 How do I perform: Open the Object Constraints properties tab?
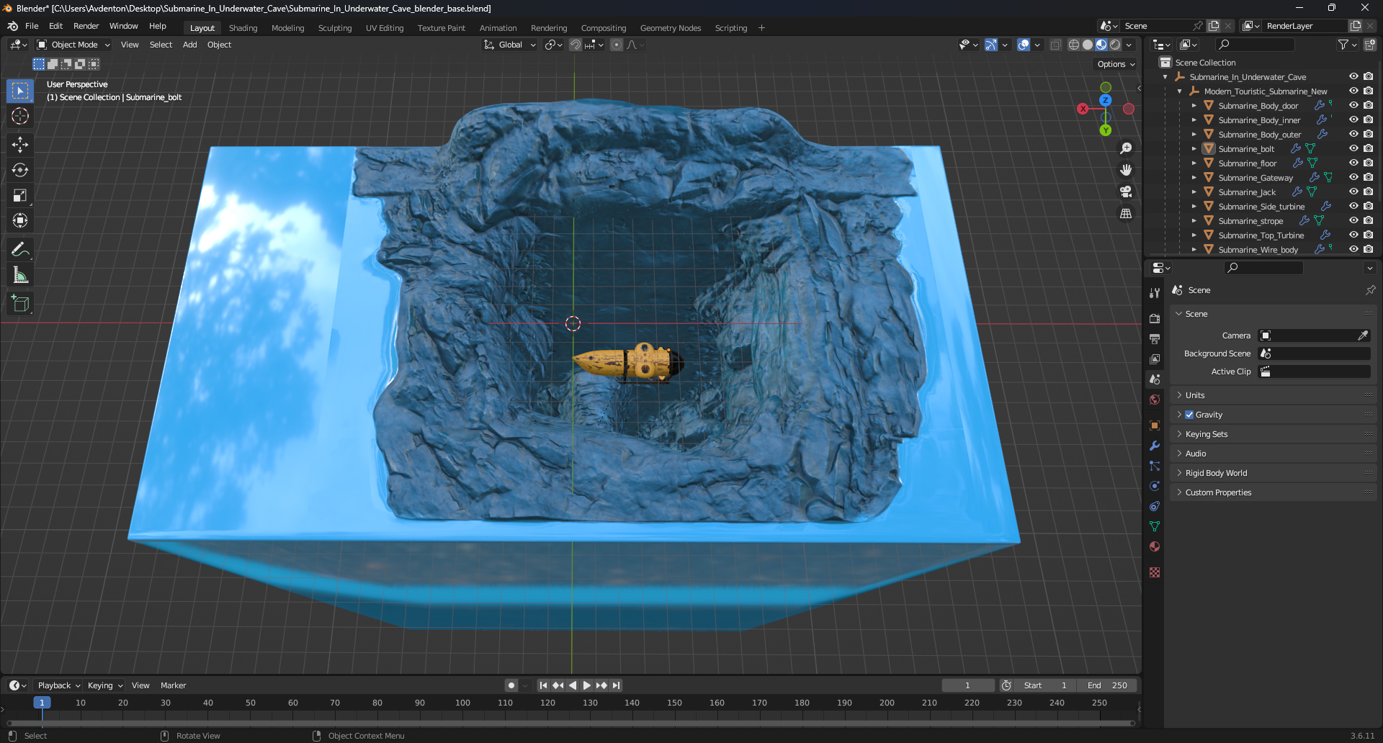pyautogui.click(x=1155, y=506)
